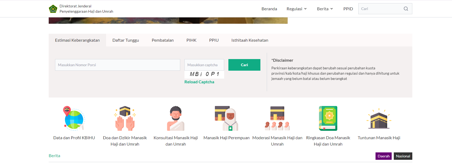Click the Kemenag logo in header
The image size is (452, 164).
(x=53, y=9)
